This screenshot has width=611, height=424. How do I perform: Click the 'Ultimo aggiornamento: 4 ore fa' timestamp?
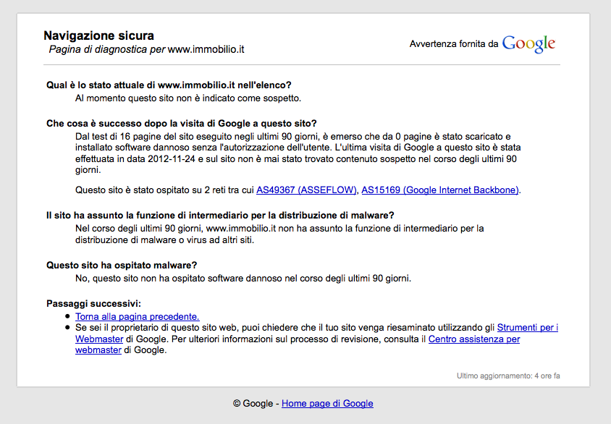(x=508, y=376)
